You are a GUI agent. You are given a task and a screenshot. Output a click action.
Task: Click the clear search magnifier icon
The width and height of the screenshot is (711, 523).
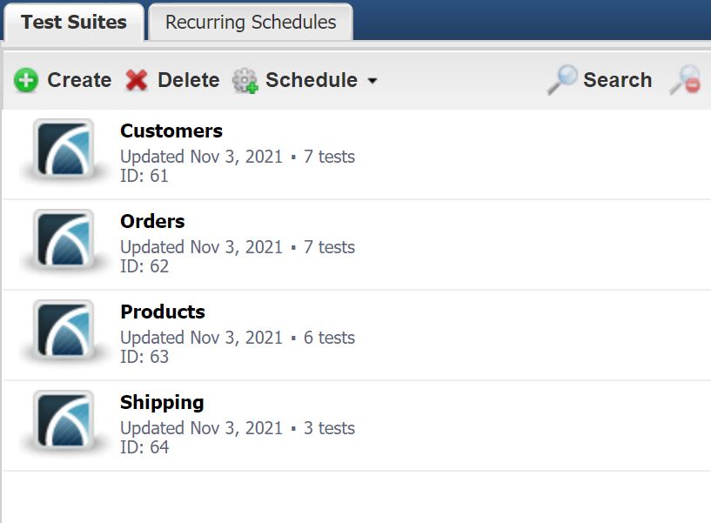click(x=688, y=79)
